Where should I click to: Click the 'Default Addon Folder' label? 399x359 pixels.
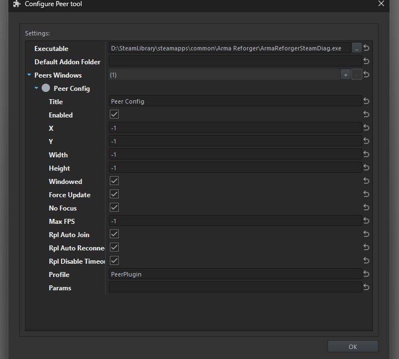[68, 61]
